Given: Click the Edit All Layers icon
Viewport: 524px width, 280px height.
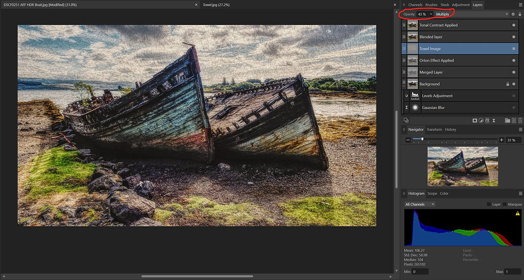Looking at the screenshot, I should (x=406, y=120).
